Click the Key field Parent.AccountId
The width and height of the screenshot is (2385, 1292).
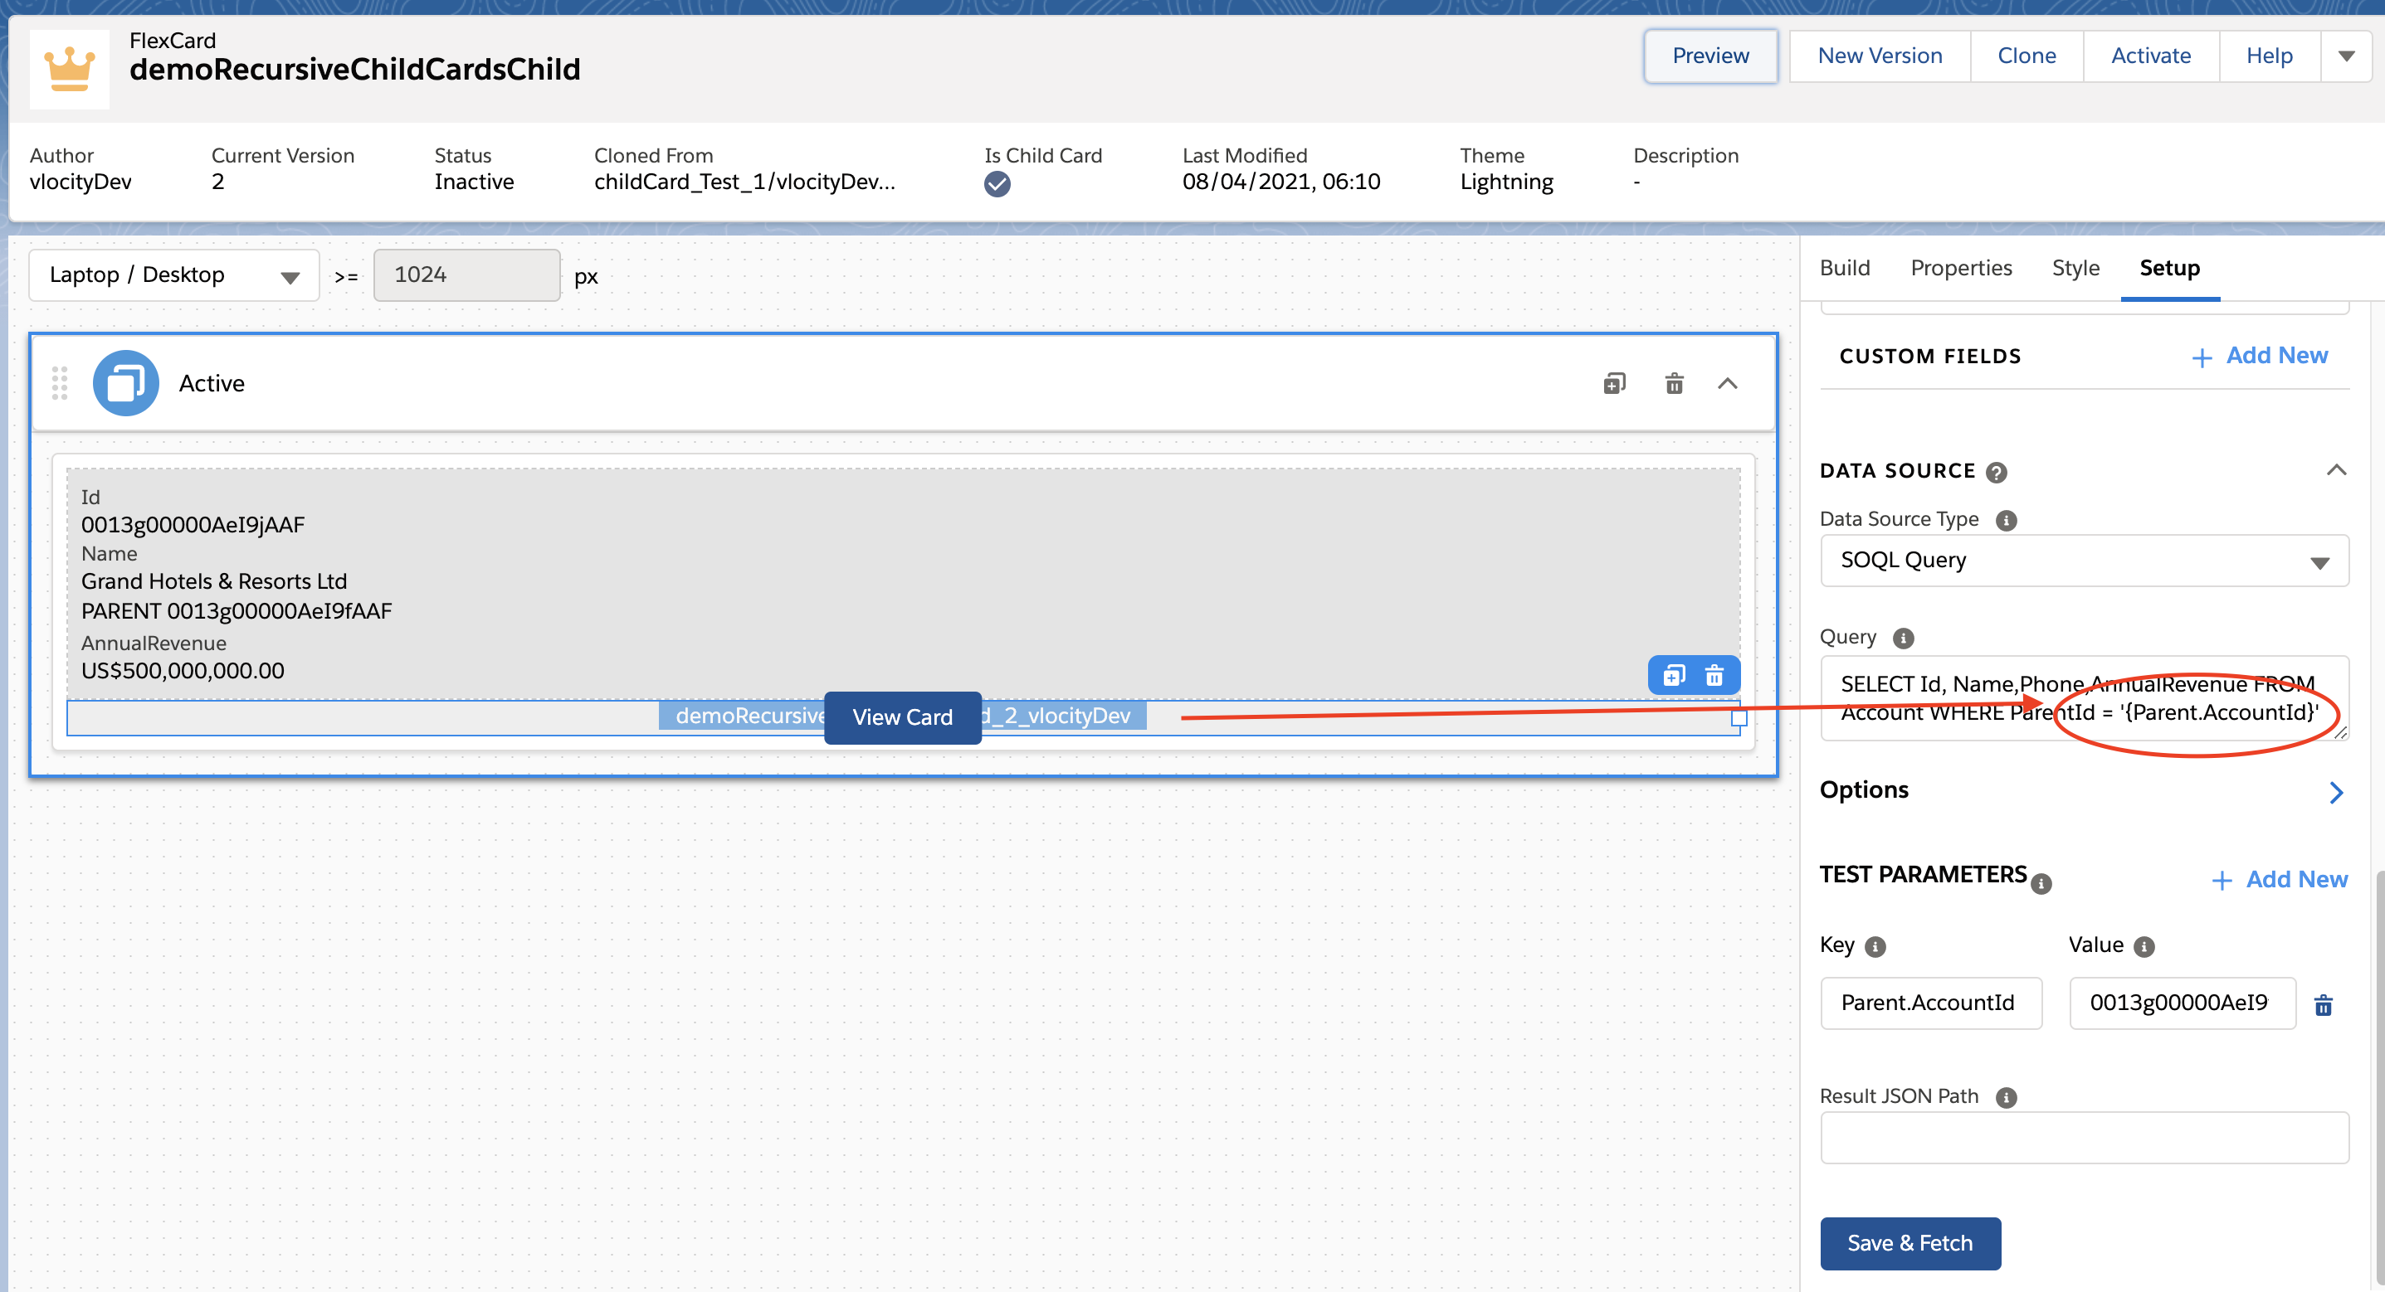(1930, 1003)
